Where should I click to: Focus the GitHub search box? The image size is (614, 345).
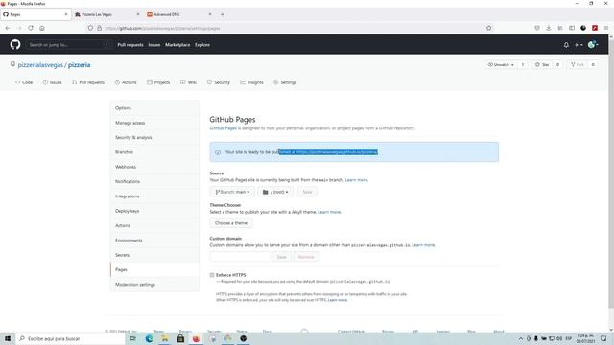point(68,45)
